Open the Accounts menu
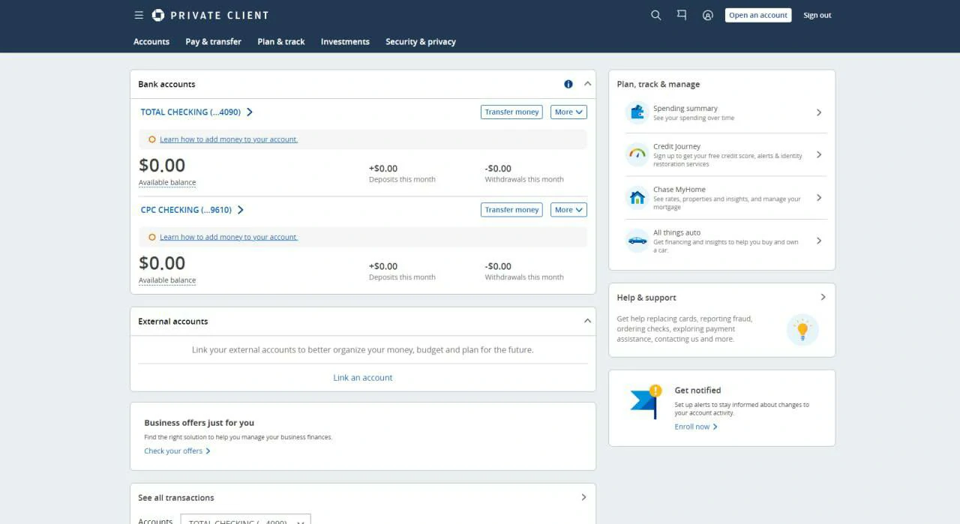This screenshot has height=524, width=960. [151, 42]
